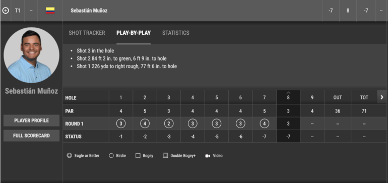Click the Birdie circle legend icon
The height and width of the screenshot is (183, 388).
point(111,156)
